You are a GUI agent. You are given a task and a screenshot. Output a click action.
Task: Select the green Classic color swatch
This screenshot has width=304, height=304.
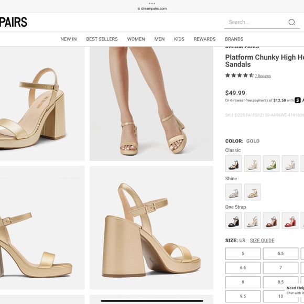(271, 164)
